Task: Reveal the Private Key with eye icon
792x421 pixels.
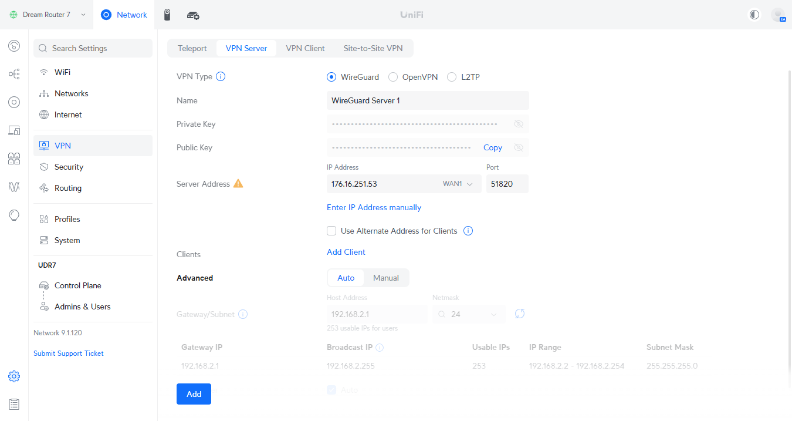Action: point(518,124)
